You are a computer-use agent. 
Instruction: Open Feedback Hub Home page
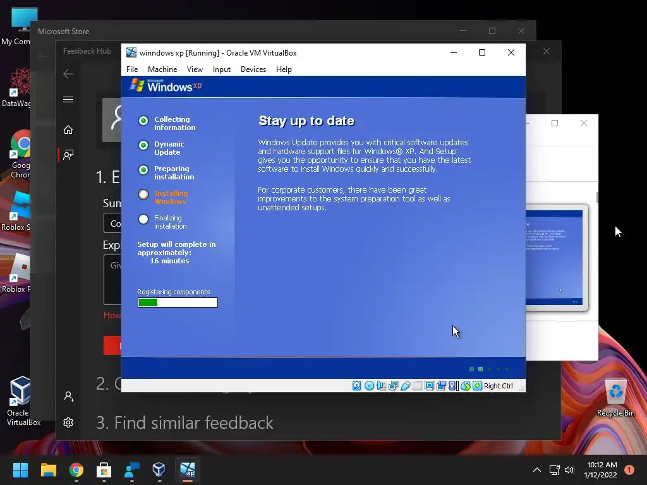(x=68, y=130)
